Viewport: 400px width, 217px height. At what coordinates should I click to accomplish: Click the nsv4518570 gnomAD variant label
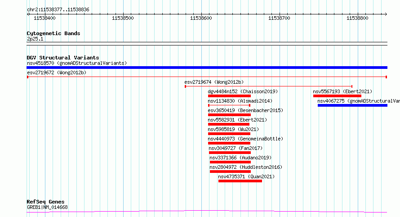tap(77, 63)
